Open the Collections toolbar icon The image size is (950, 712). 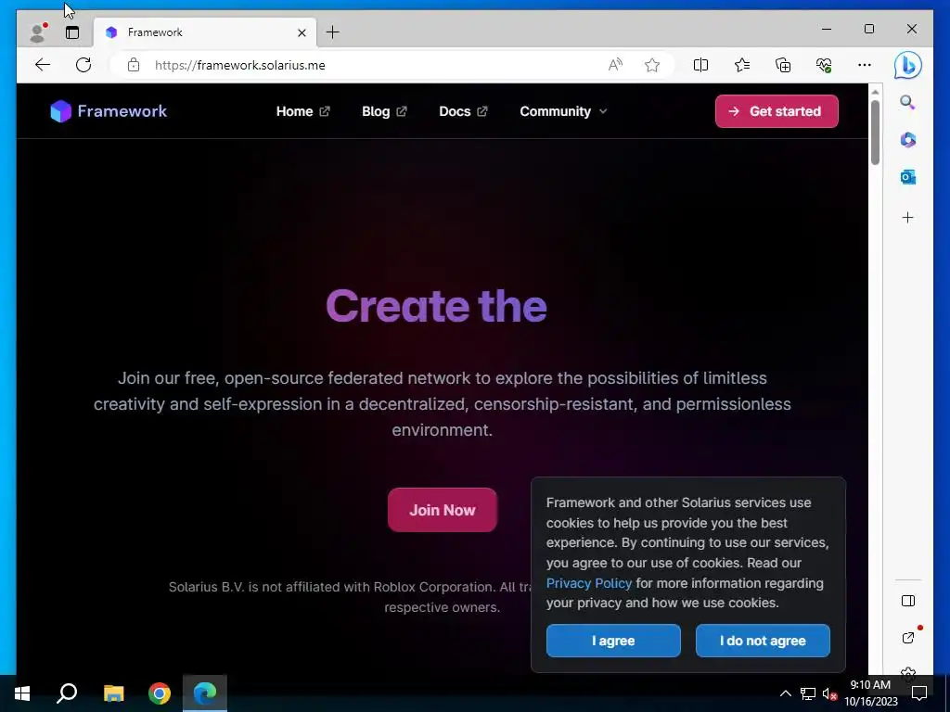pyautogui.click(x=783, y=65)
